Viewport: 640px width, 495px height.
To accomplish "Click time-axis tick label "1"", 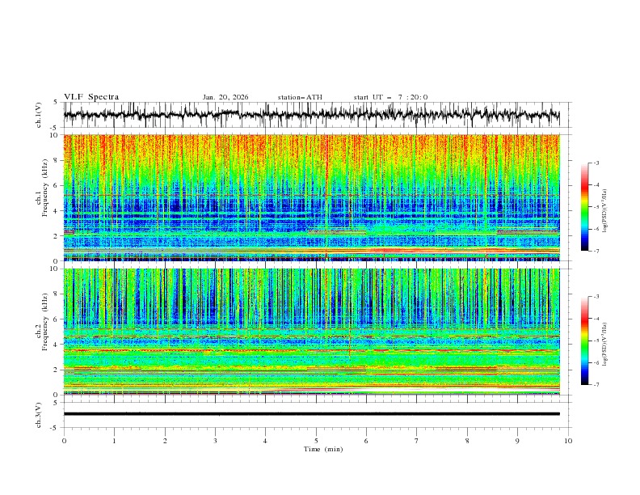I will tap(114, 441).
